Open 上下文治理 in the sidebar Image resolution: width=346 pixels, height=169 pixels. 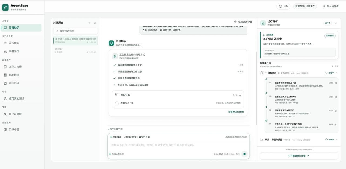tap(21, 67)
